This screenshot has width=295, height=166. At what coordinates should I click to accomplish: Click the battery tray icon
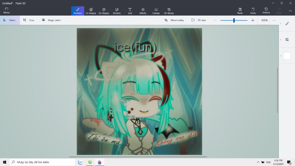point(263,162)
